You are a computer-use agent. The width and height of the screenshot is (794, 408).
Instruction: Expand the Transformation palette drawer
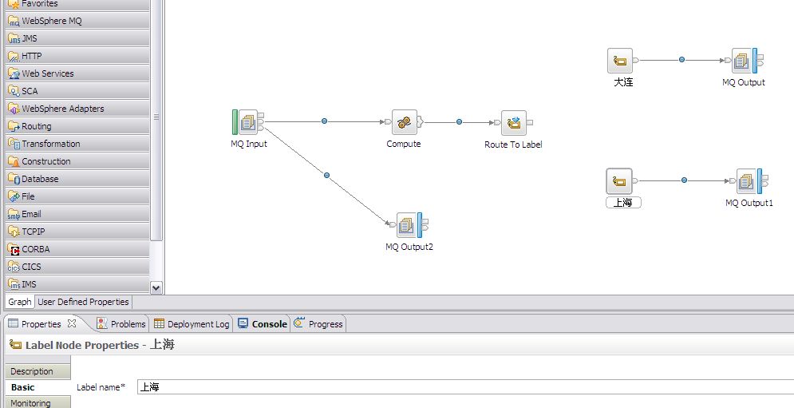(77, 144)
